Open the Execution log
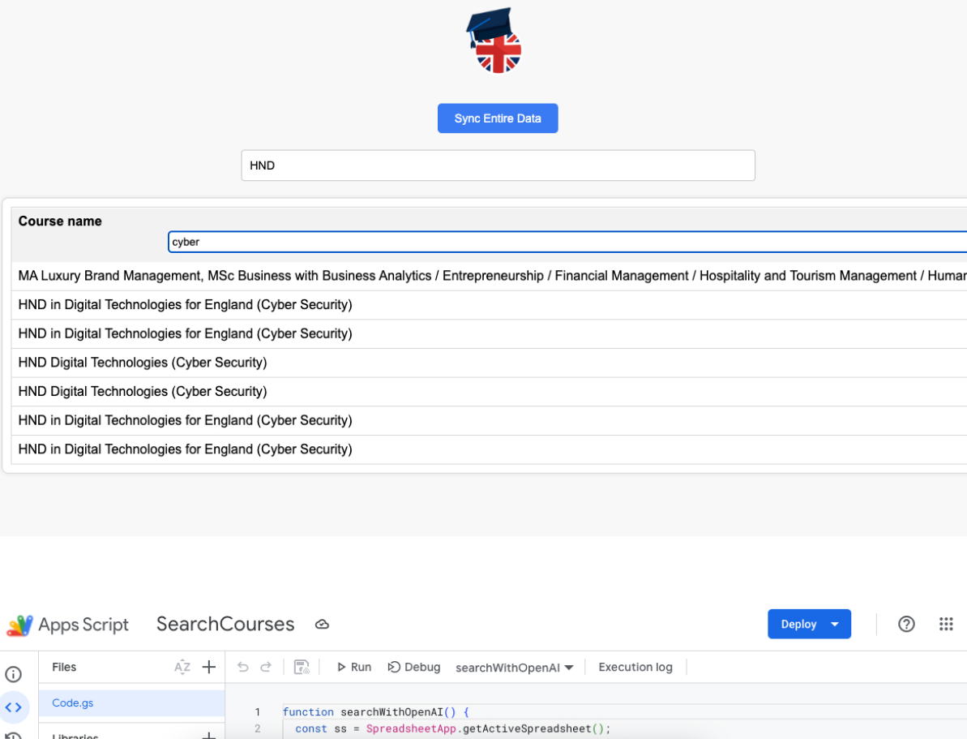This screenshot has width=967, height=739. coord(635,667)
